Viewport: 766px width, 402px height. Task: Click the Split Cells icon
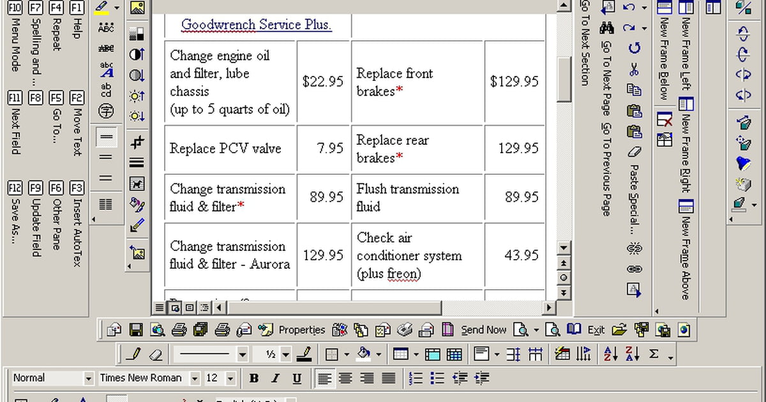454,354
